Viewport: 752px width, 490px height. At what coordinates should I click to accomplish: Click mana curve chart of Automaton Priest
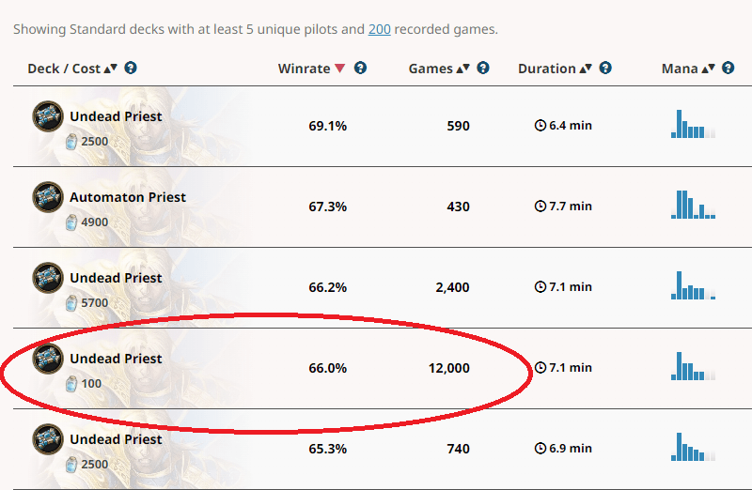pos(693,205)
